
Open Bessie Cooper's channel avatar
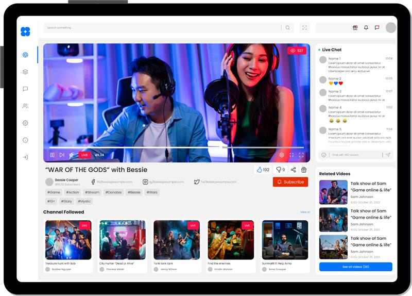click(x=49, y=182)
